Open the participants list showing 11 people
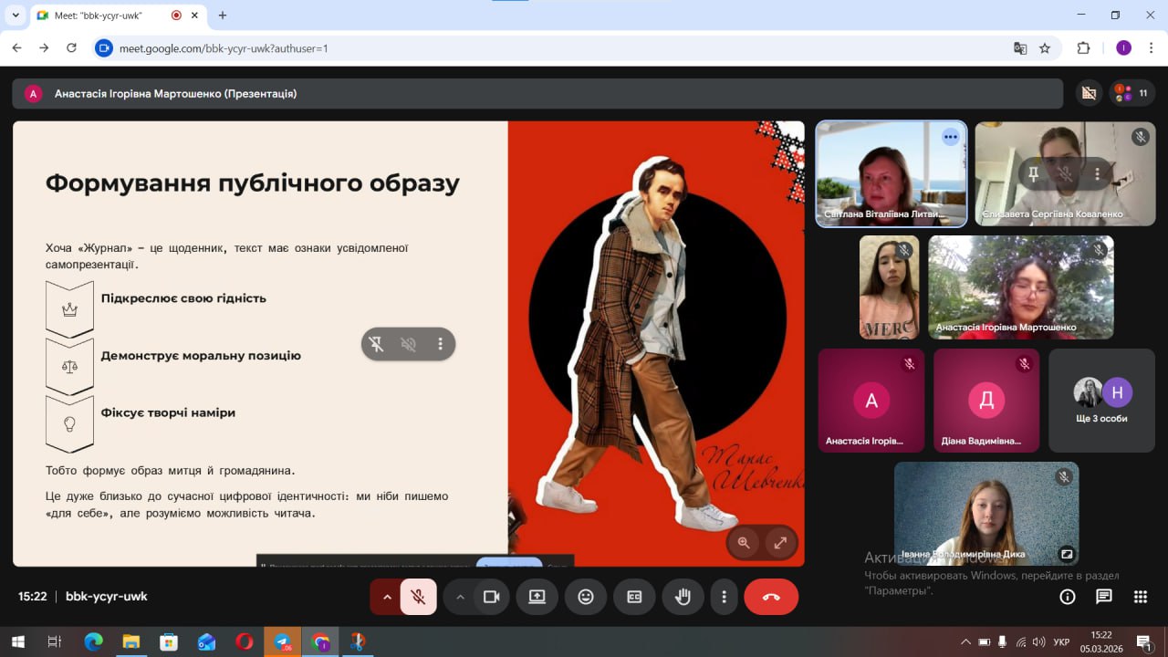Viewport: 1168px width, 657px height. tap(1132, 93)
